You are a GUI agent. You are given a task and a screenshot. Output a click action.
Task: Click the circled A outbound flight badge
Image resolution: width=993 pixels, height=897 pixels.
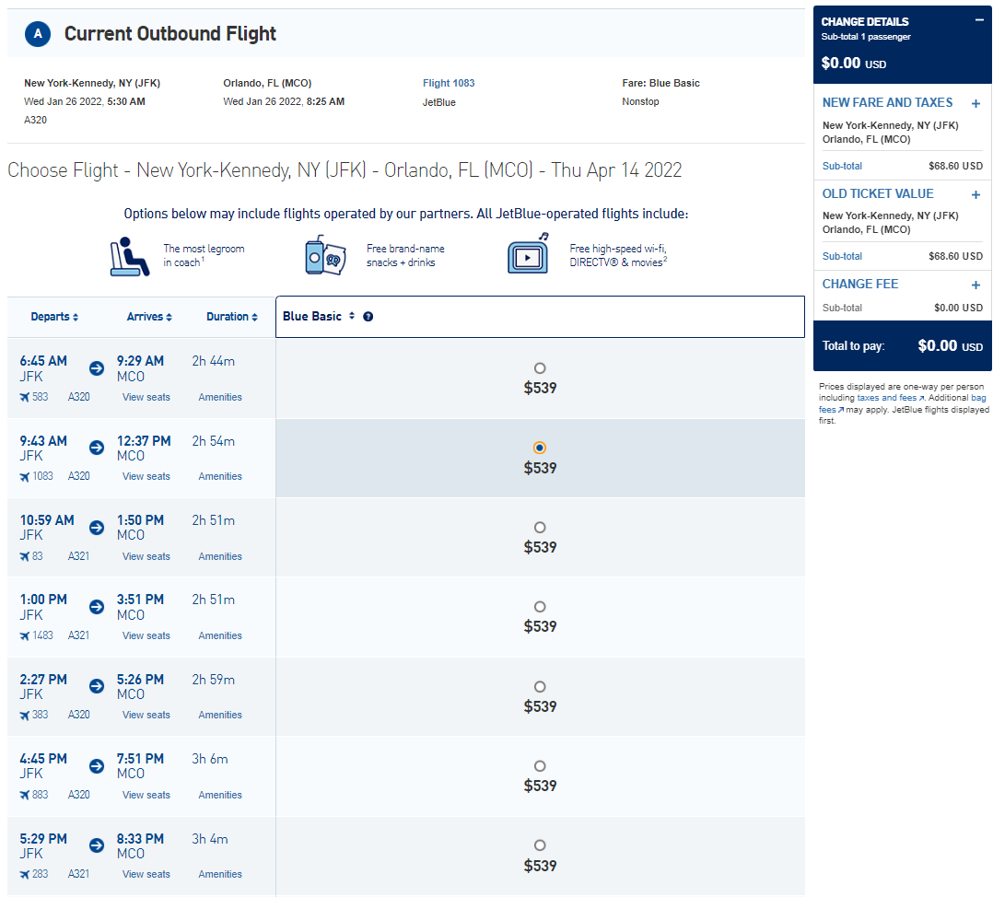(38, 33)
